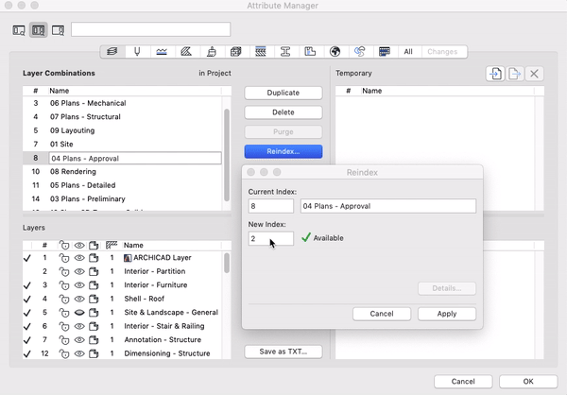567x395 pixels.
Task: Select 08 Rendering layer combination
Action: click(74, 172)
